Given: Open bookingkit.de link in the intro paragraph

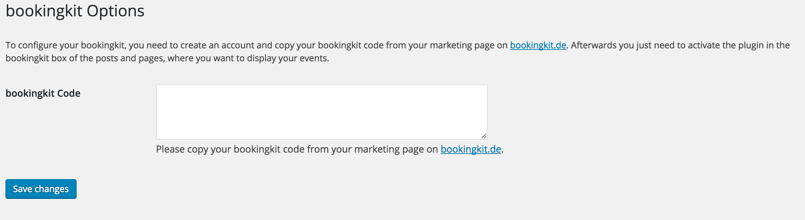Looking at the screenshot, I should (538, 45).
